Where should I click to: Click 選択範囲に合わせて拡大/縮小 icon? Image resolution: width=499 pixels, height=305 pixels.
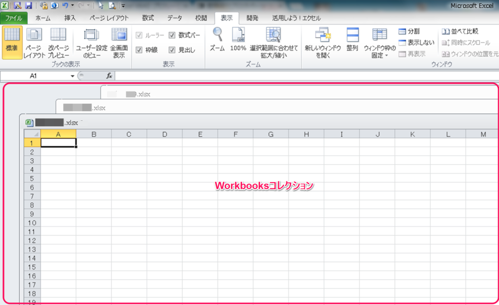tap(273, 35)
